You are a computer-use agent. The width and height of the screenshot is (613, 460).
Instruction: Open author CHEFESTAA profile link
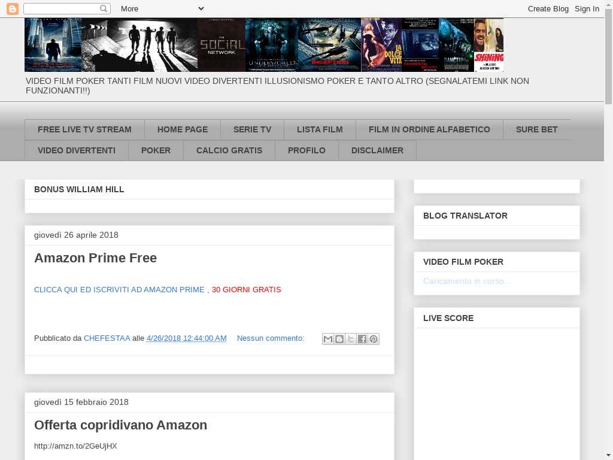click(x=107, y=338)
